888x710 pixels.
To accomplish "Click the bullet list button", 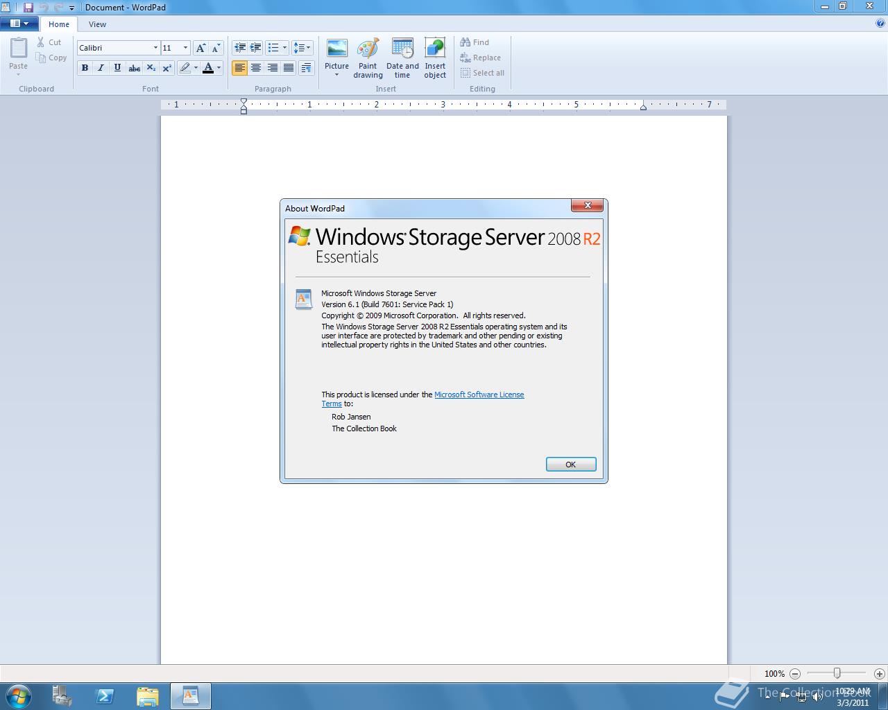I will click(273, 48).
